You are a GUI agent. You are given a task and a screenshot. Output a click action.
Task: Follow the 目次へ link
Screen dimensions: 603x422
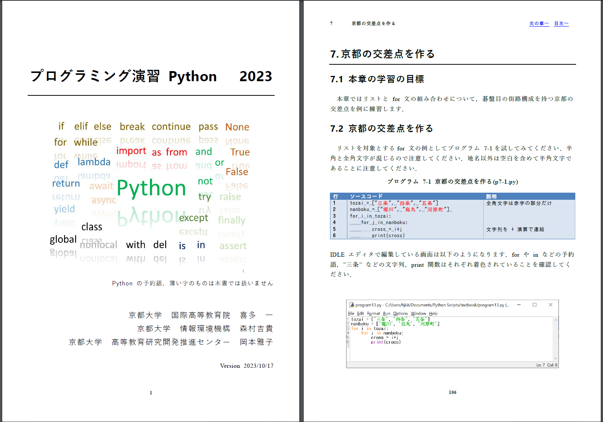(561, 23)
